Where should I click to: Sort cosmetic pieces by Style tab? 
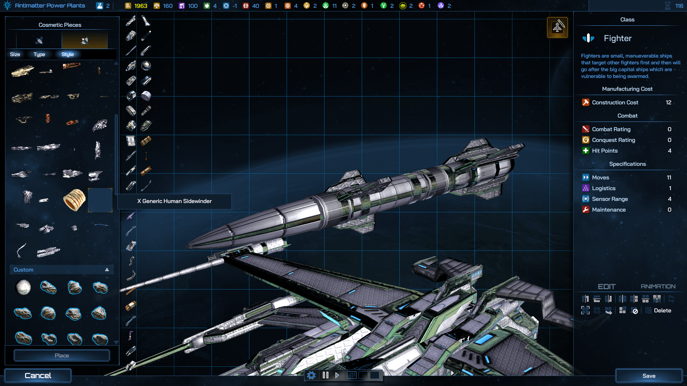[67, 54]
